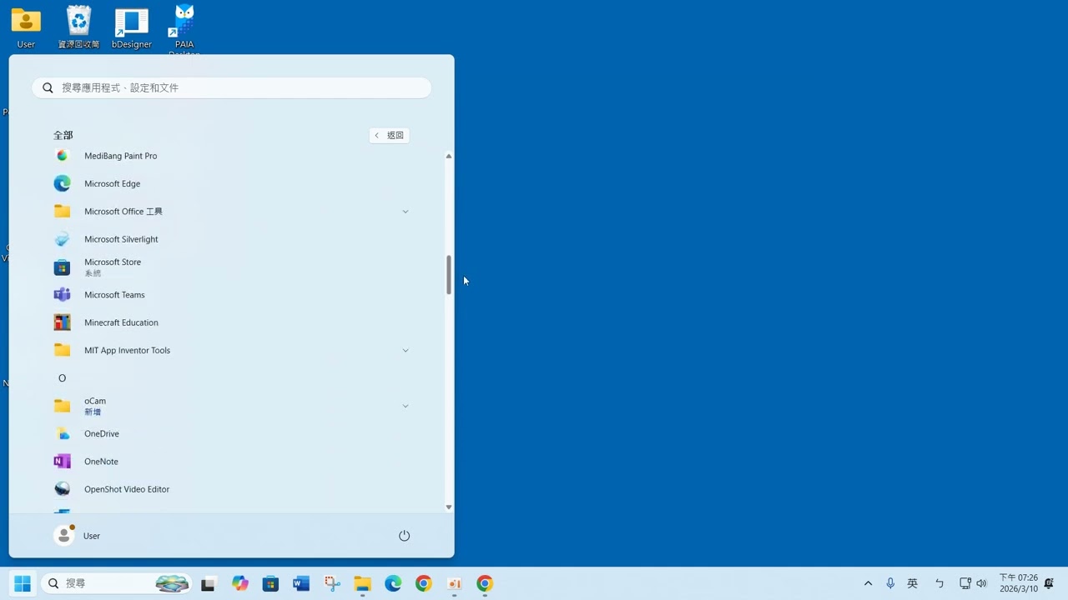Click the app list scrollbar up arrow
The image size is (1068, 600).
coord(449,156)
